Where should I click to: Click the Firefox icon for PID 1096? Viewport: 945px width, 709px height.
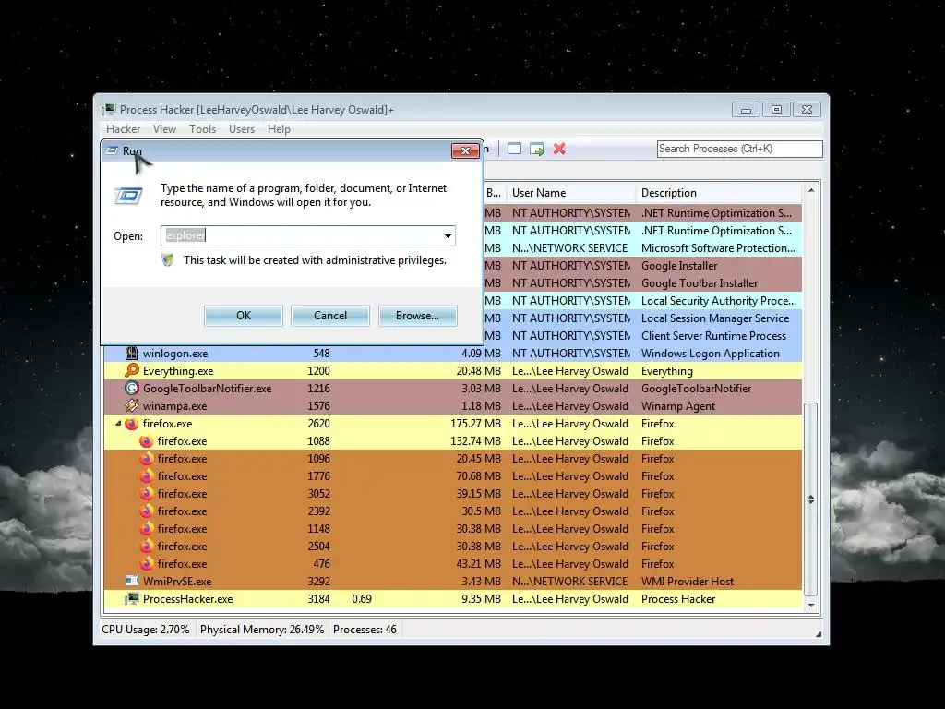(146, 458)
